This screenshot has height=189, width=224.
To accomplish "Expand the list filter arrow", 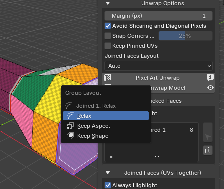I will click(112, 157).
